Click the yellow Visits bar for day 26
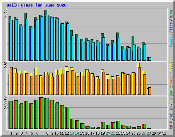175x137 pixels. tap(138, 65)
